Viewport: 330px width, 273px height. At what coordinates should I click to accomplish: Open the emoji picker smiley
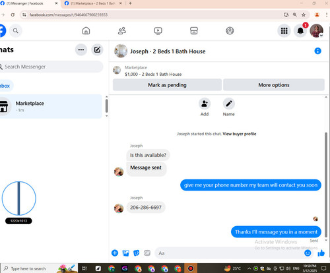[308, 253]
